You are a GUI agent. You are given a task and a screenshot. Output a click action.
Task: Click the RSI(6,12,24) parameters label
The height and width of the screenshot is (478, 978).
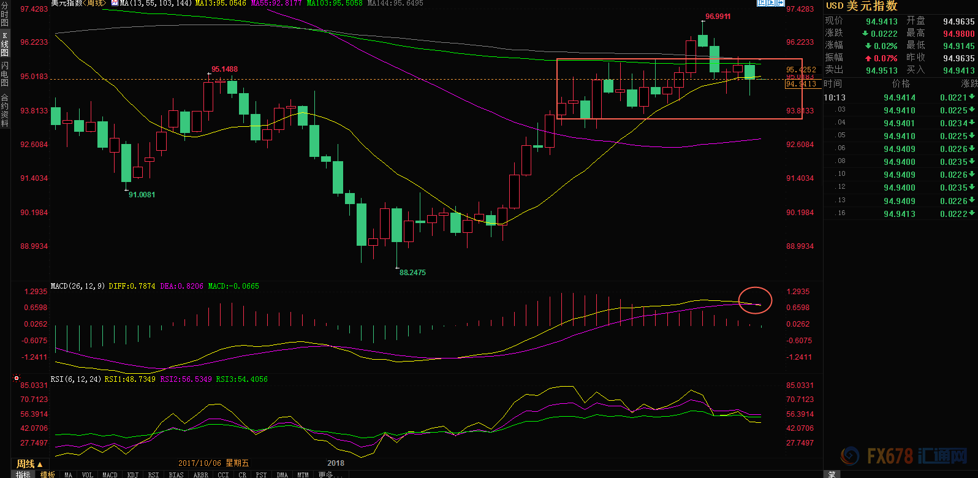pos(76,379)
